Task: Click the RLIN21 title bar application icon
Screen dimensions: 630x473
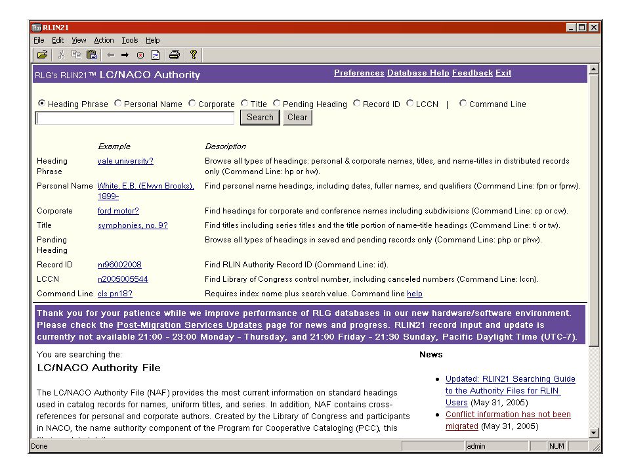Action: pyautogui.click(x=37, y=28)
